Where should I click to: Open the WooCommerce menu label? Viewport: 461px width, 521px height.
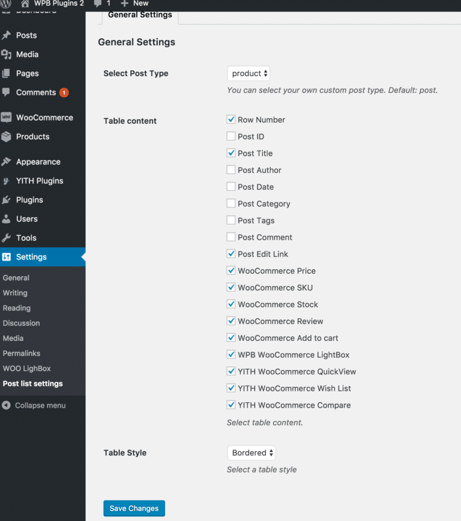[44, 118]
